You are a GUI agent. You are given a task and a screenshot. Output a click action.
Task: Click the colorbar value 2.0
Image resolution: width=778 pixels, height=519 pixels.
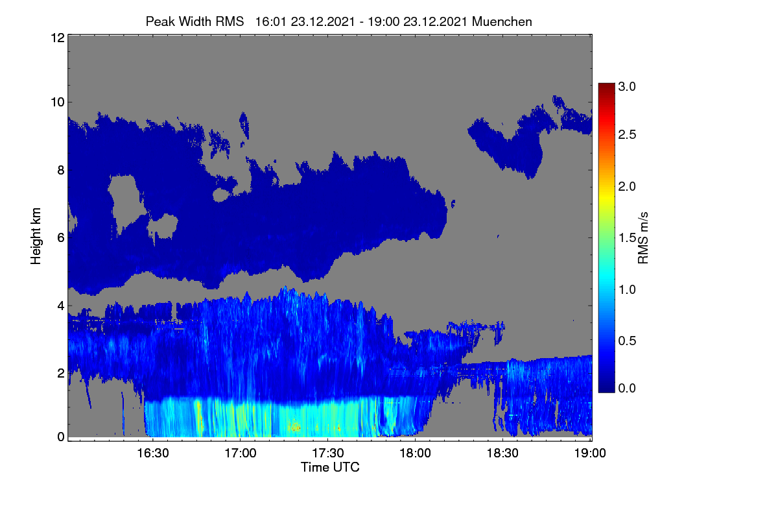(627, 187)
